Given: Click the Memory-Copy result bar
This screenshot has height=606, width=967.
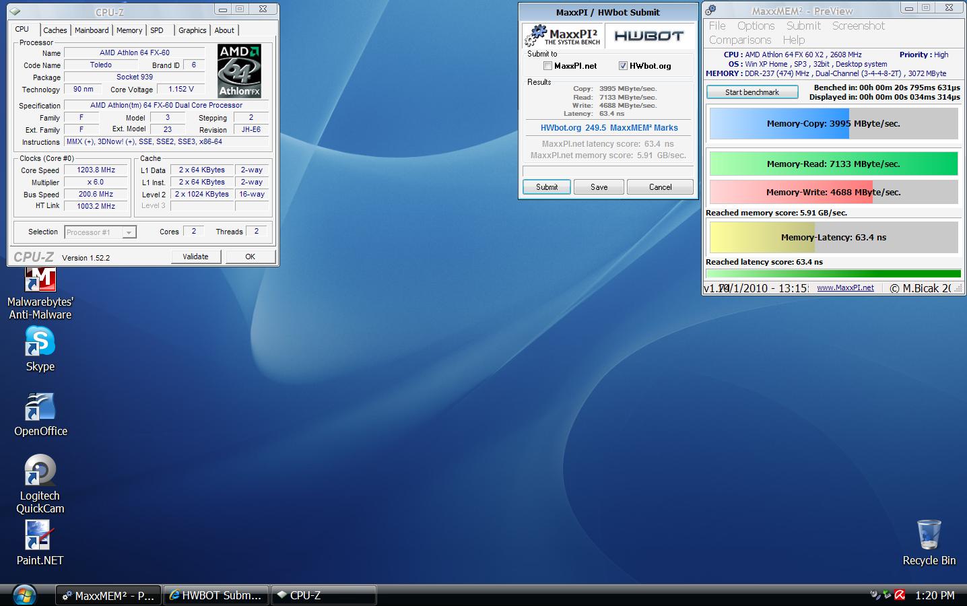Looking at the screenshot, I should pyautogui.click(x=834, y=124).
